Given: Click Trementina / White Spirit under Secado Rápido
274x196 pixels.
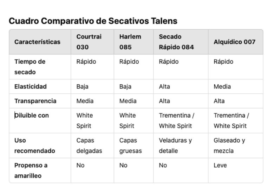Looking at the screenshot, I should (176, 121).
